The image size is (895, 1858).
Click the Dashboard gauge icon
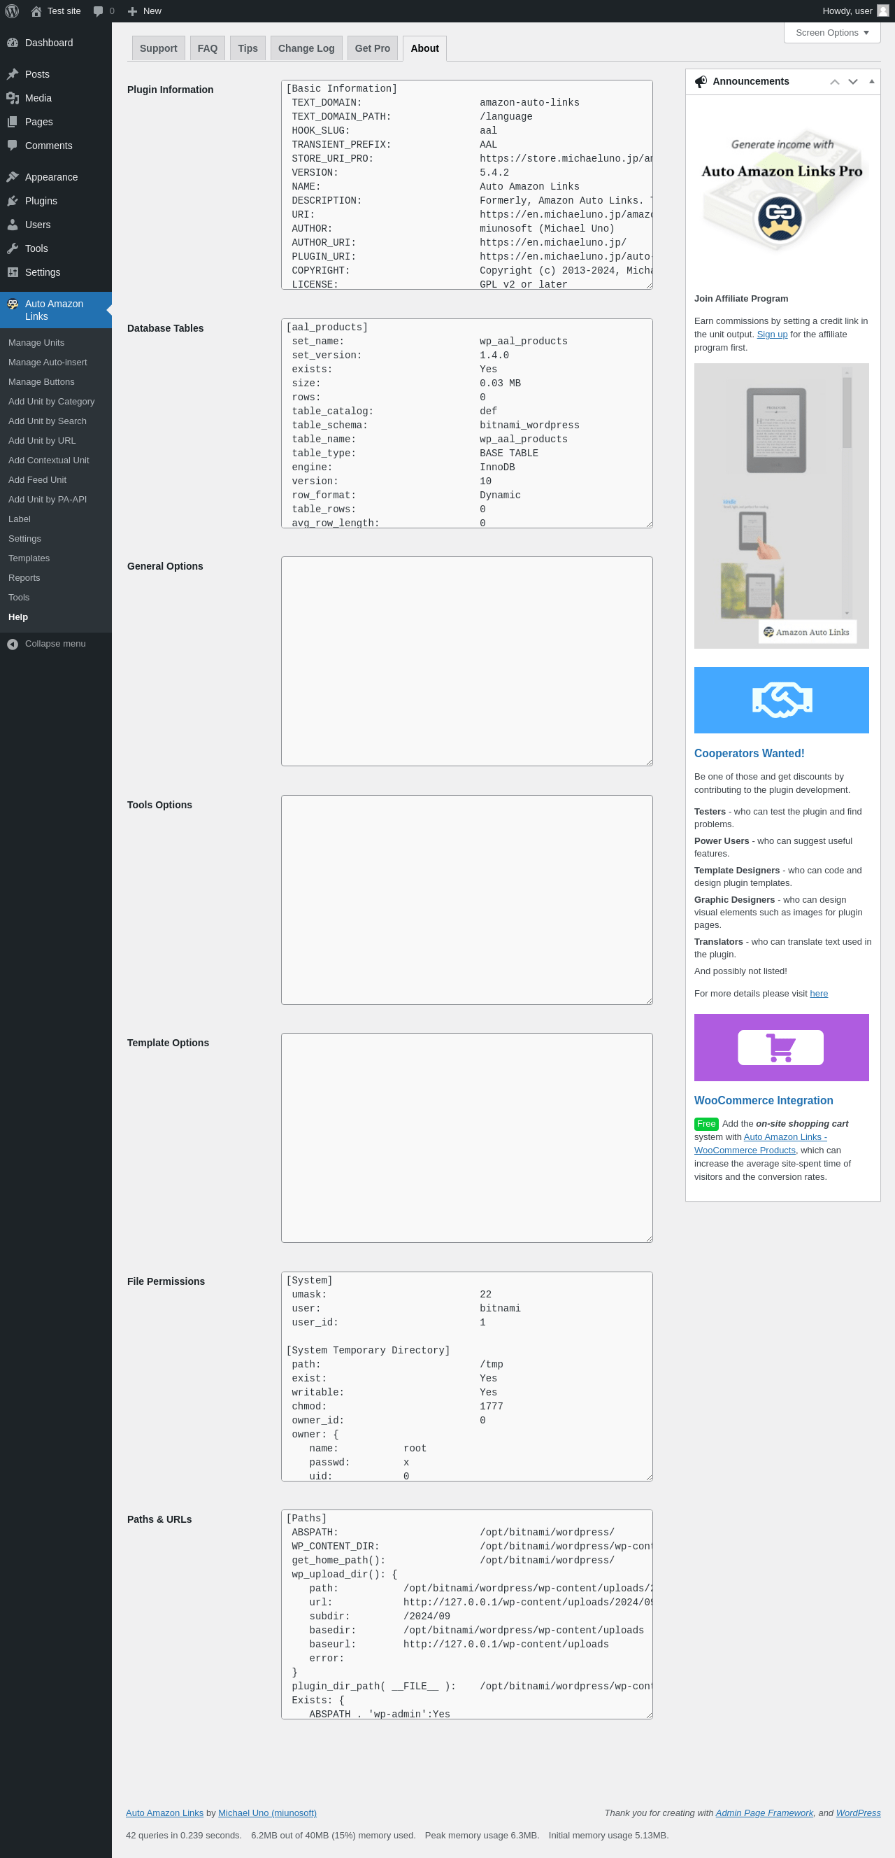click(13, 43)
